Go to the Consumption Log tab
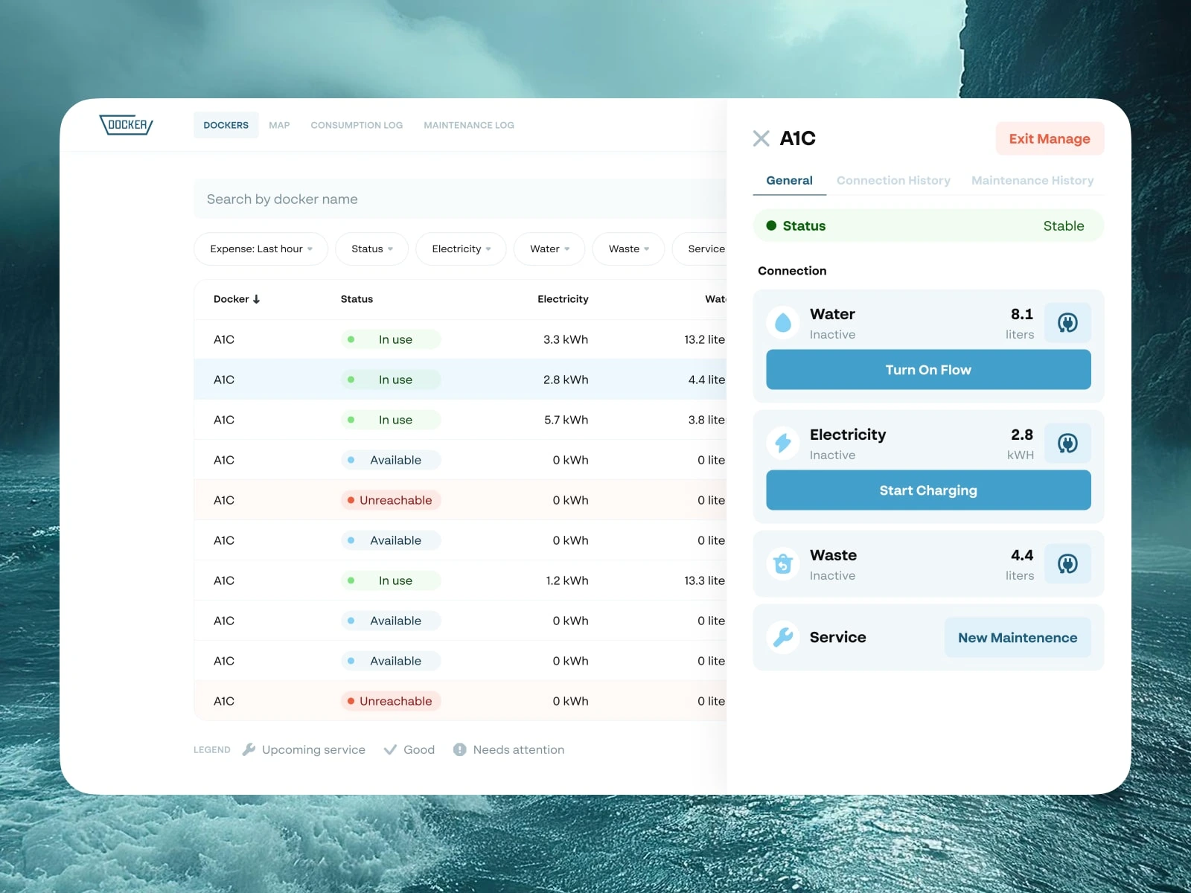Image resolution: width=1191 pixels, height=893 pixels. click(x=357, y=125)
